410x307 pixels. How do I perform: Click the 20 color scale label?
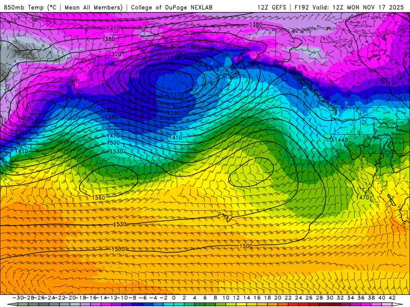pyautogui.click(x=278, y=298)
